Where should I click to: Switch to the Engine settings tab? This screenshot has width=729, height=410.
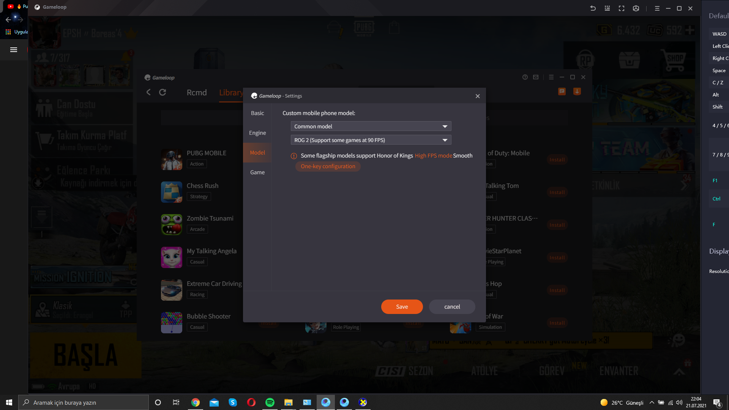pyautogui.click(x=257, y=133)
